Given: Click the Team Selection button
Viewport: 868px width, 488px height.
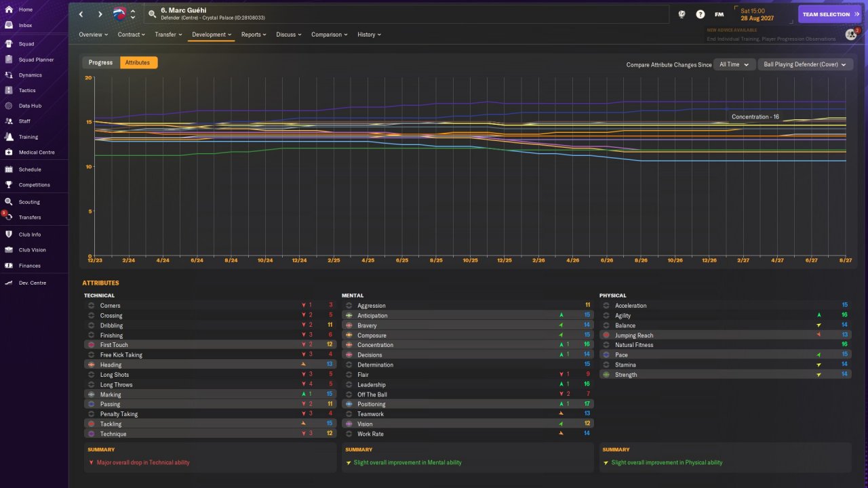Looking at the screenshot, I should pos(829,14).
